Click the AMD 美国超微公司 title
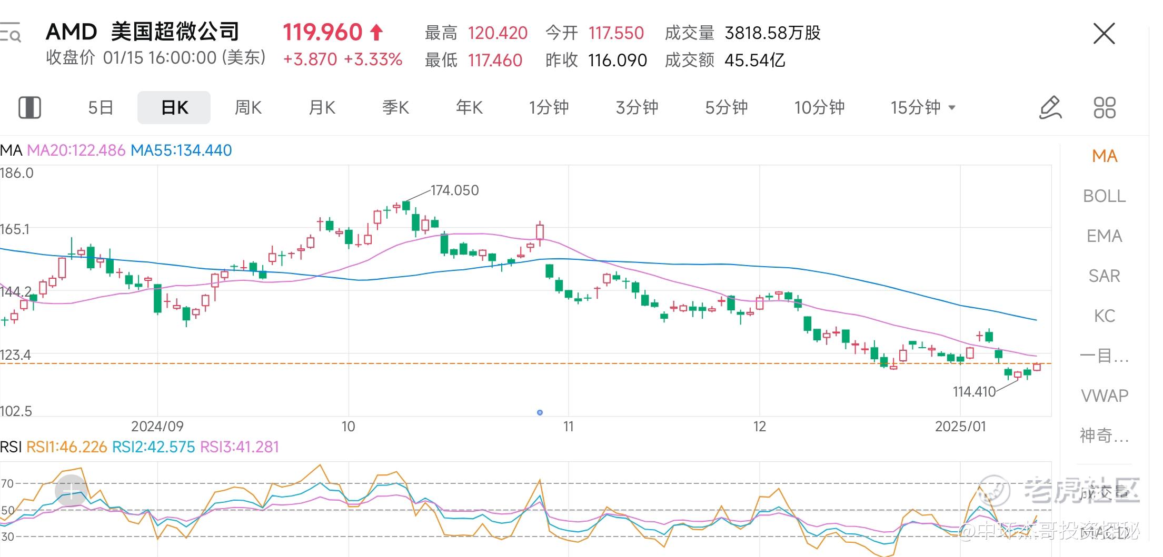Screen dimensions: 1163x557 (142, 32)
